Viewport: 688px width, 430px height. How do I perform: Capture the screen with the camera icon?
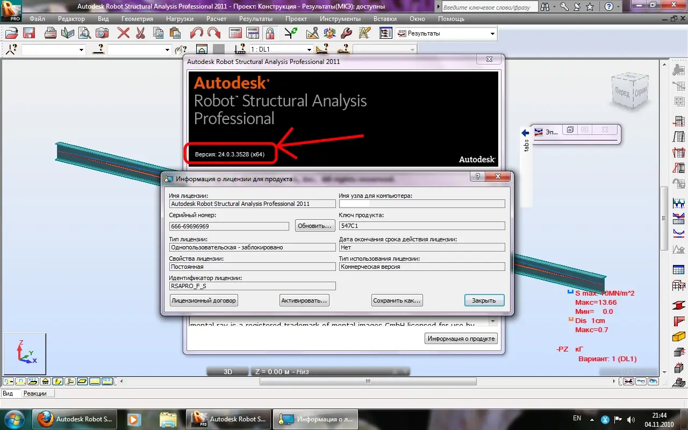click(102, 33)
